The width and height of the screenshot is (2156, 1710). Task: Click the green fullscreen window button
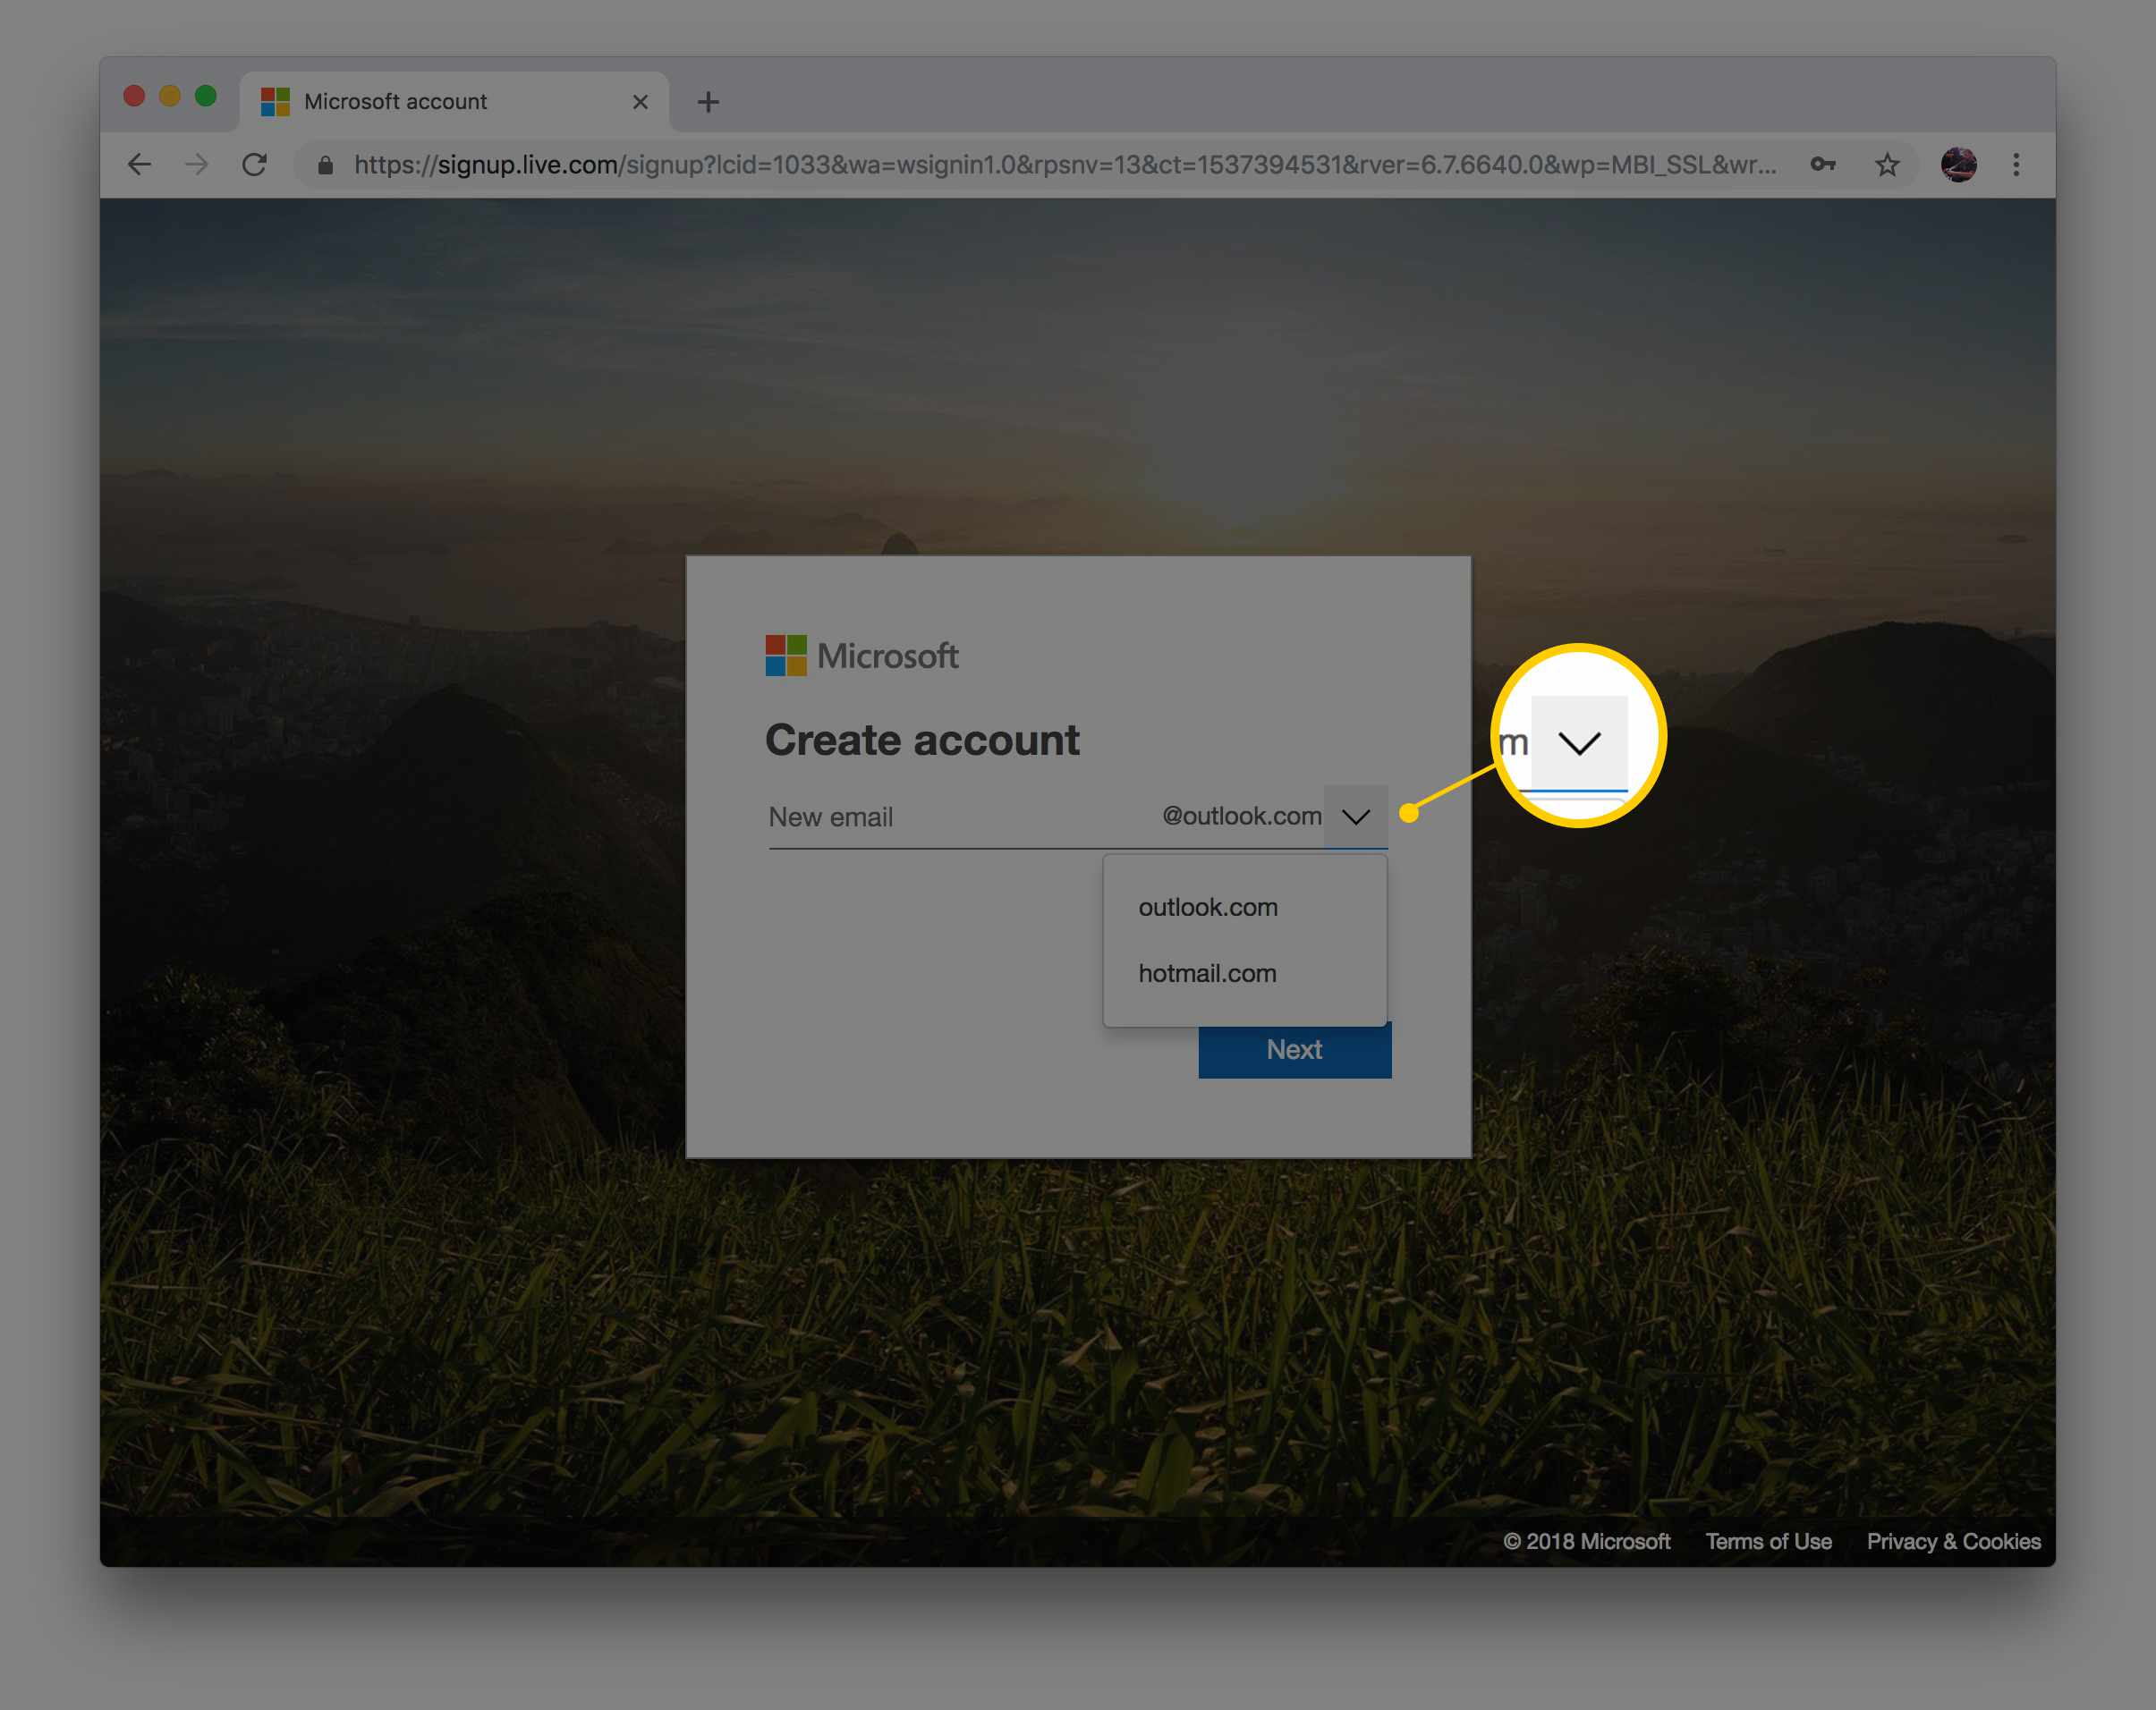click(205, 96)
